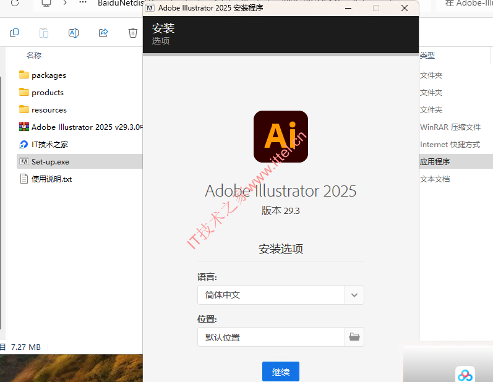Click the 文本文档 type cell
This screenshot has width=493, height=382.
coord(435,179)
